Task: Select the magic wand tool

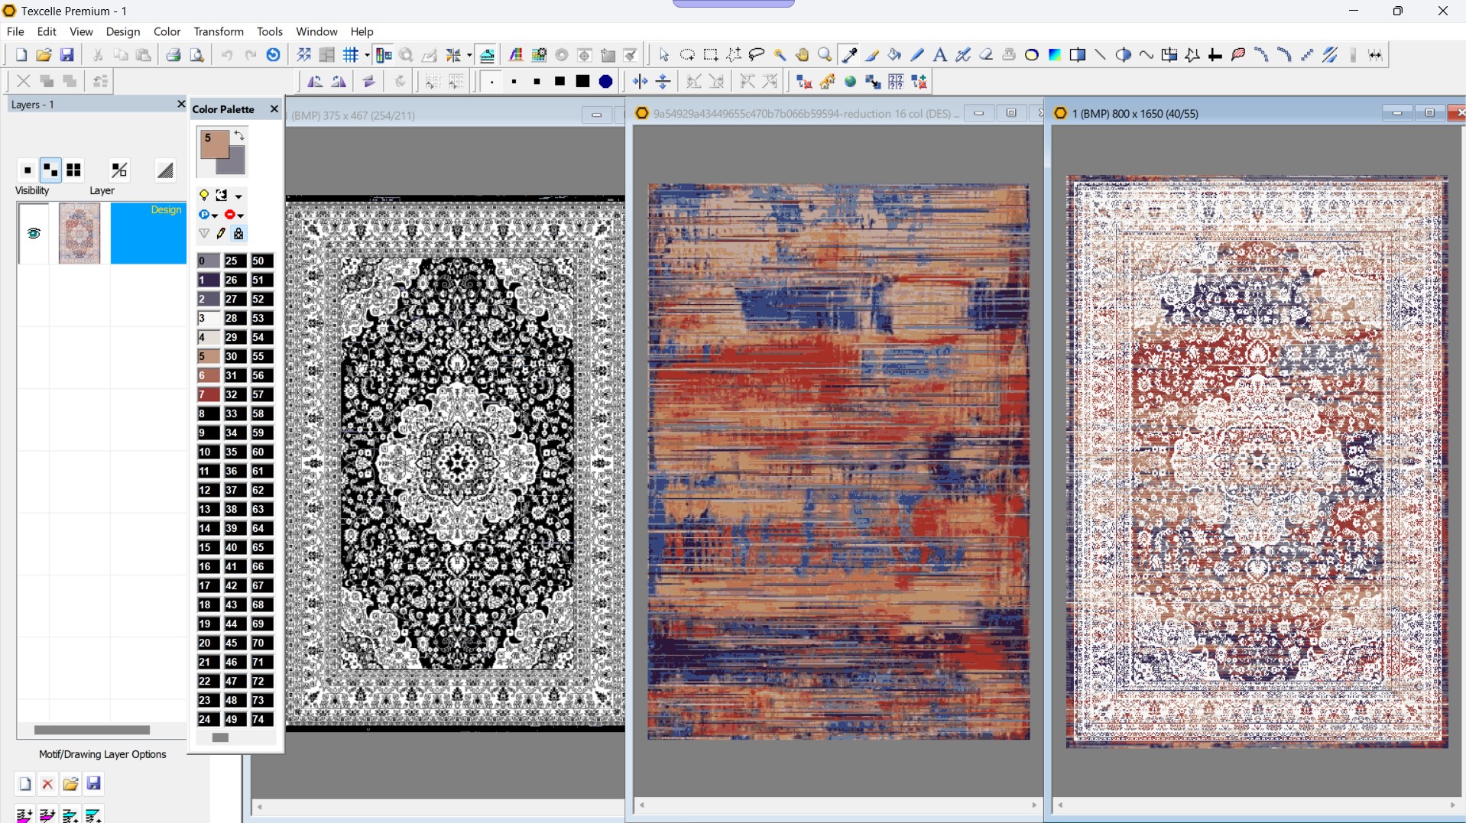Action: [780, 55]
